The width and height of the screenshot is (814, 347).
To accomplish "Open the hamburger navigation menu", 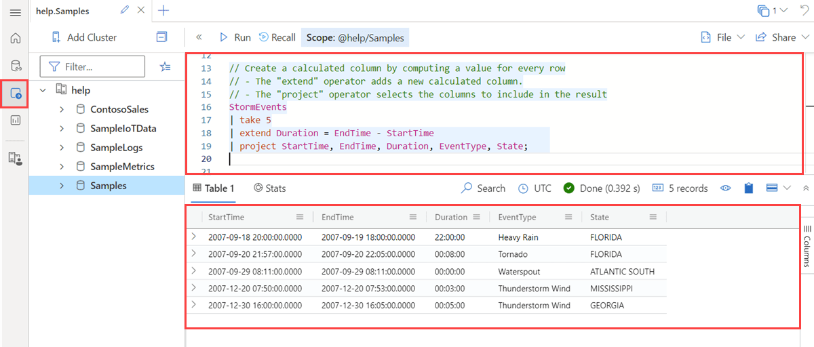I will tap(15, 12).
